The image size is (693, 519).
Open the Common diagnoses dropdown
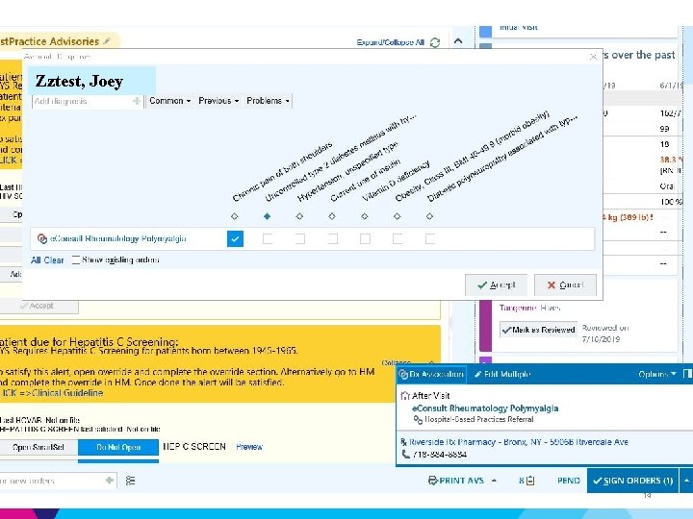tap(169, 101)
